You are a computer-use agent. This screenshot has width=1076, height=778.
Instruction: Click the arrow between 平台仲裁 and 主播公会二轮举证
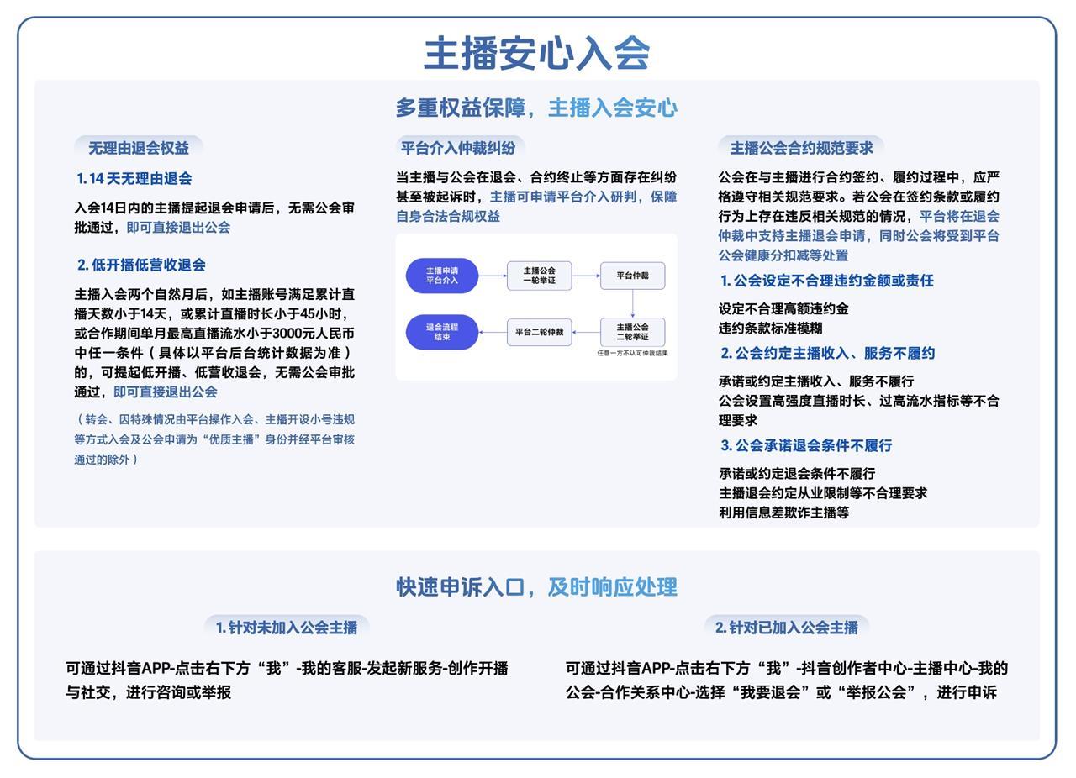pyautogui.click(x=631, y=302)
